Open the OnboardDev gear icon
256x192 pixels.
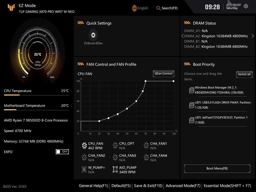pyautogui.click(x=93, y=35)
